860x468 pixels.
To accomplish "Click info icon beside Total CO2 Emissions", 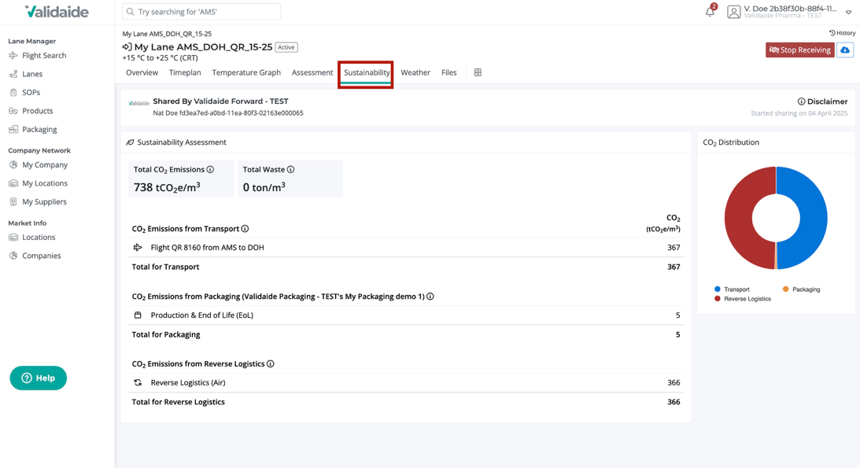I will [x=210, y=169].
